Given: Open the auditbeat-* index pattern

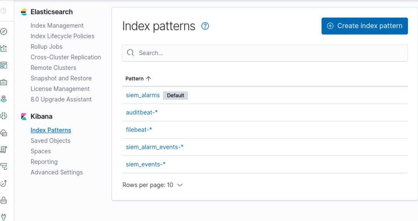Looking at the screenshot, I should click(x=142, y=112).
